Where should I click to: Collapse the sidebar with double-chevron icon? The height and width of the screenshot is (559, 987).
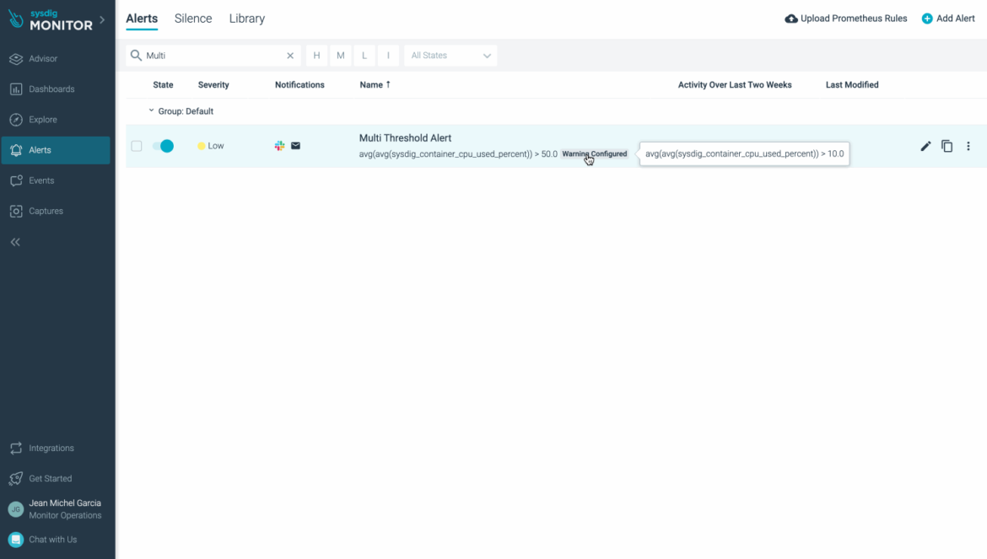[15, 242]
